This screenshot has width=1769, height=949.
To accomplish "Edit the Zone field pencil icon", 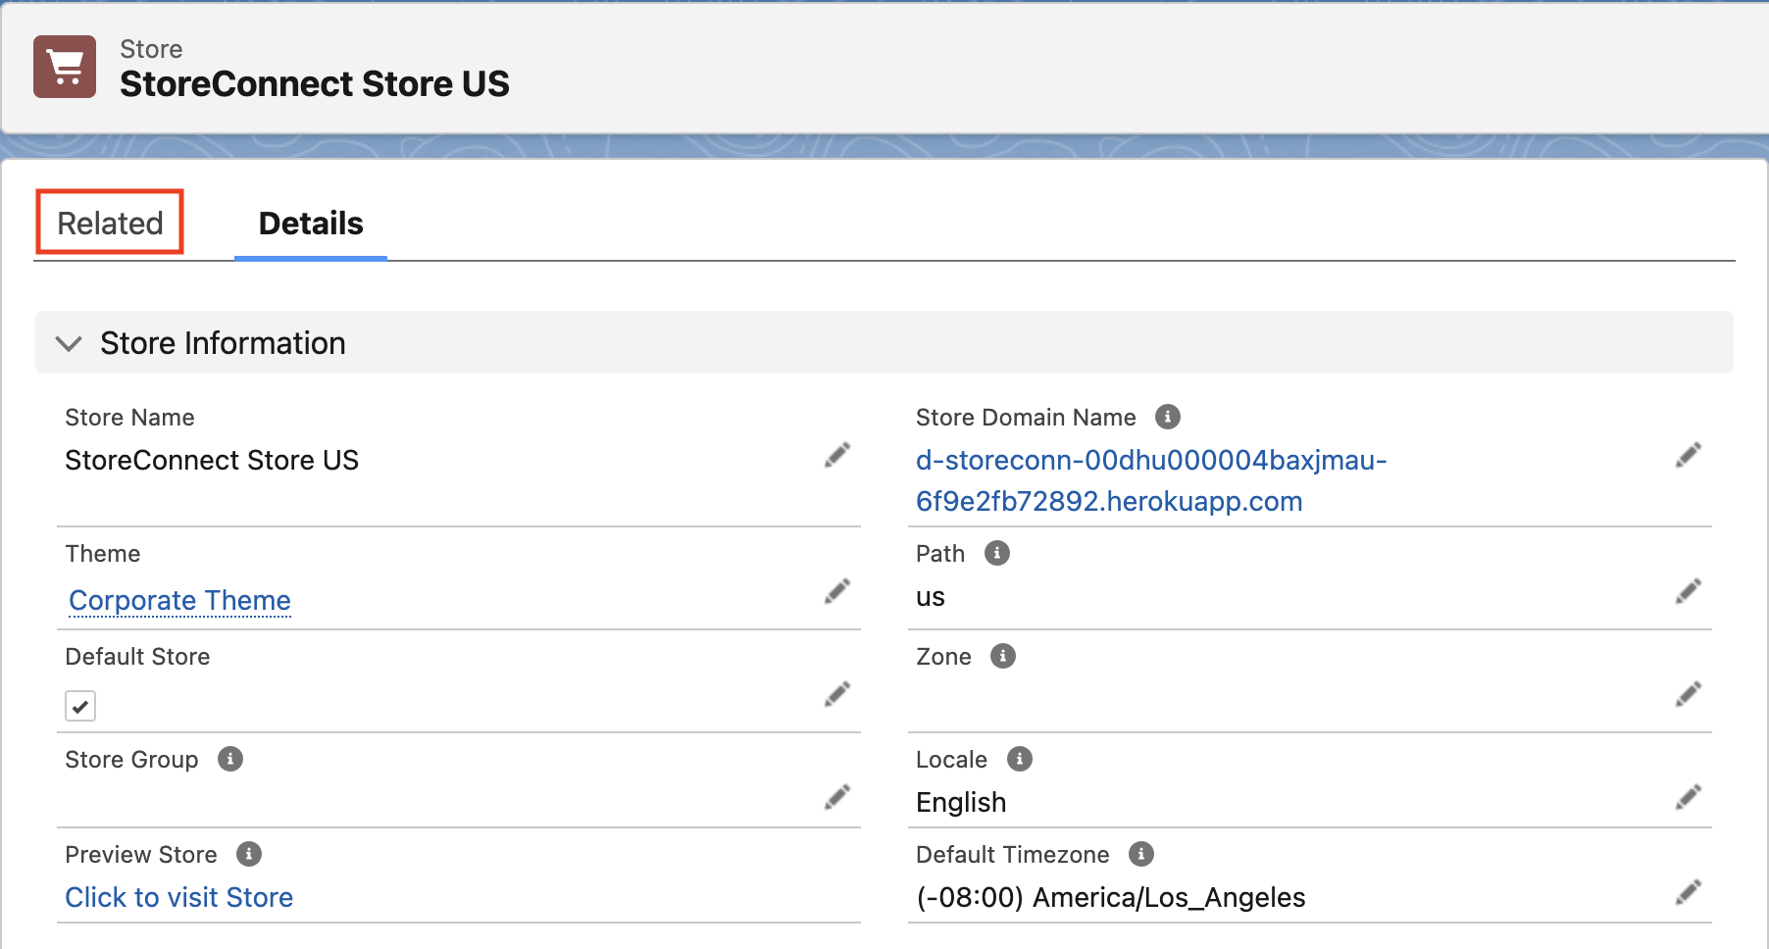I will point(1688,694).
